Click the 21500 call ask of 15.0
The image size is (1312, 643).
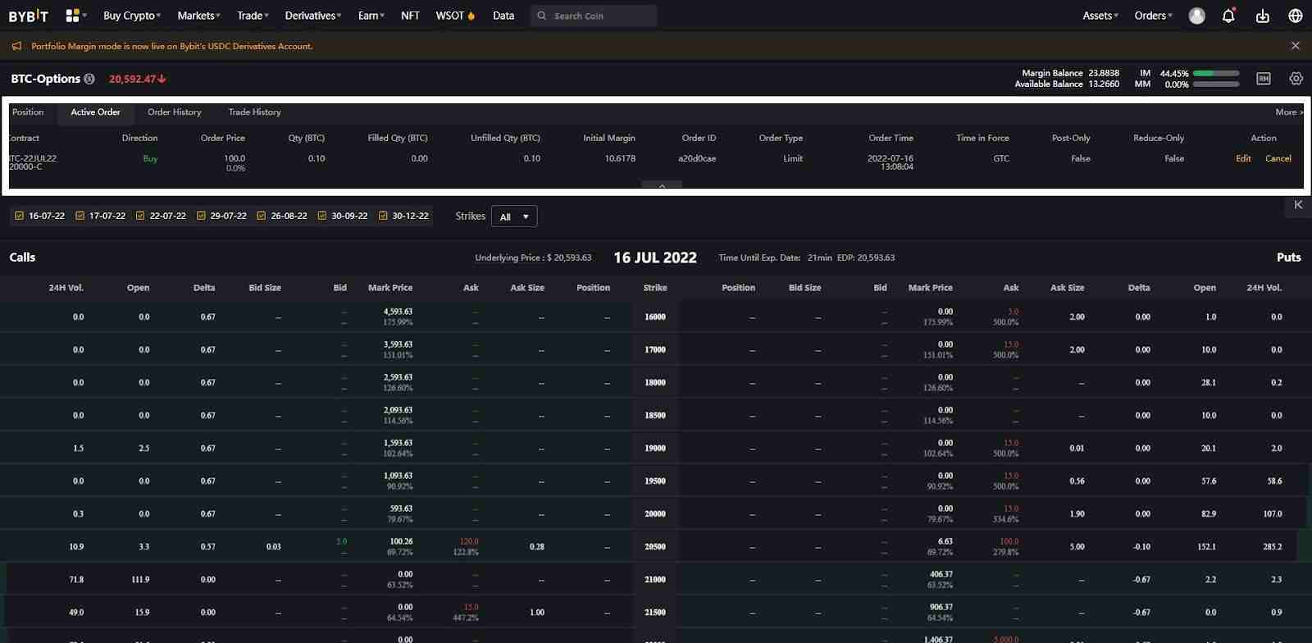coord(471,607)
